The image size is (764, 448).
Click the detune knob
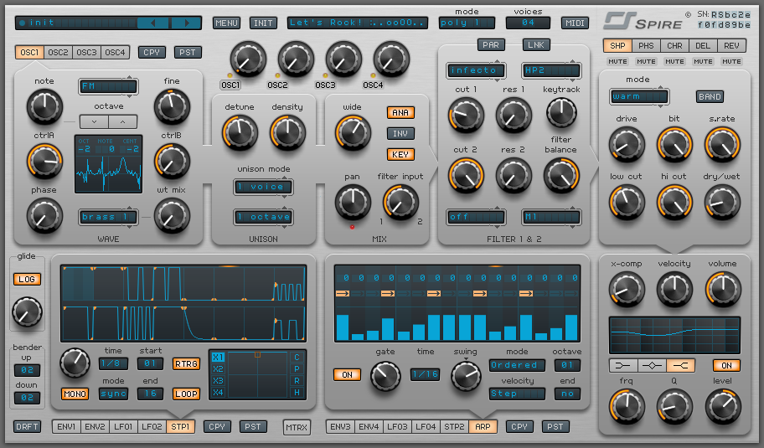pos(240,133)
